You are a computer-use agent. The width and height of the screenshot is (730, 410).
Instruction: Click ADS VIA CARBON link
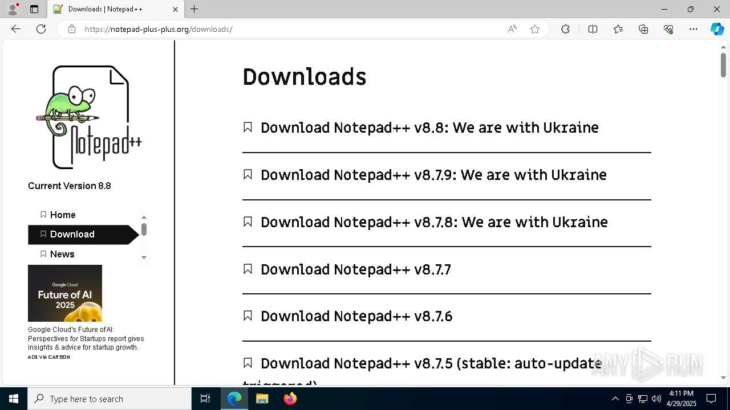click(x=49, y=357)
